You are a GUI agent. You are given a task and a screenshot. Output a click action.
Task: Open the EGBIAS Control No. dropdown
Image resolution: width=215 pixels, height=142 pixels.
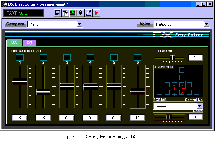(200, 106)
